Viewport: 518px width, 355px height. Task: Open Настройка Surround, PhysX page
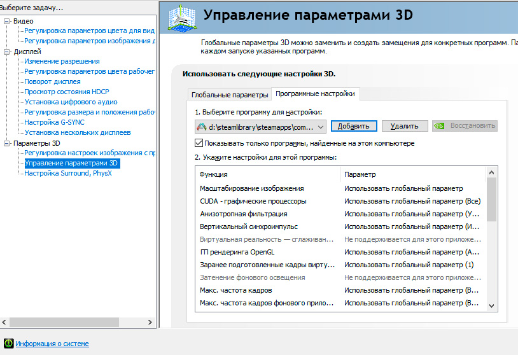click(68, 174)
